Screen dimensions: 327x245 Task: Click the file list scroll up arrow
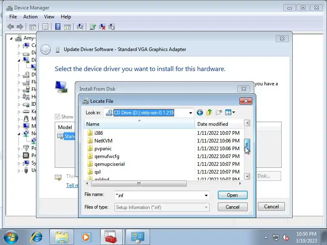coord(247,123)
